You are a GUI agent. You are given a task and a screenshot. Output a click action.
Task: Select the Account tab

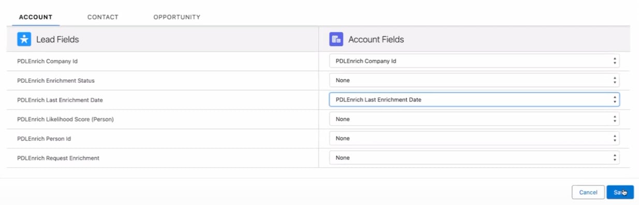pyautogui.click(x=36, y=17)
